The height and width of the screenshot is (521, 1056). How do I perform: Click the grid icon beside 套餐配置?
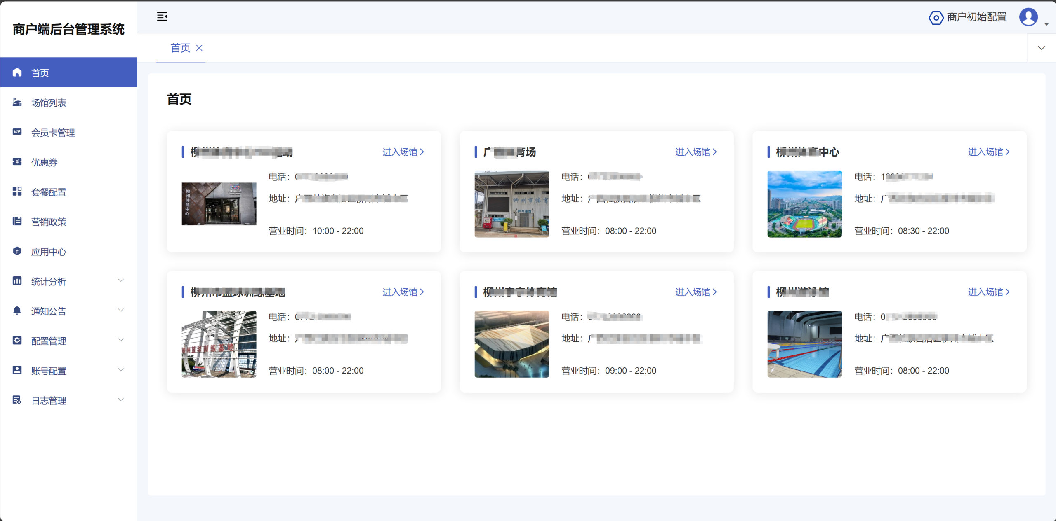pyautogui.click(x=17, y=192)
